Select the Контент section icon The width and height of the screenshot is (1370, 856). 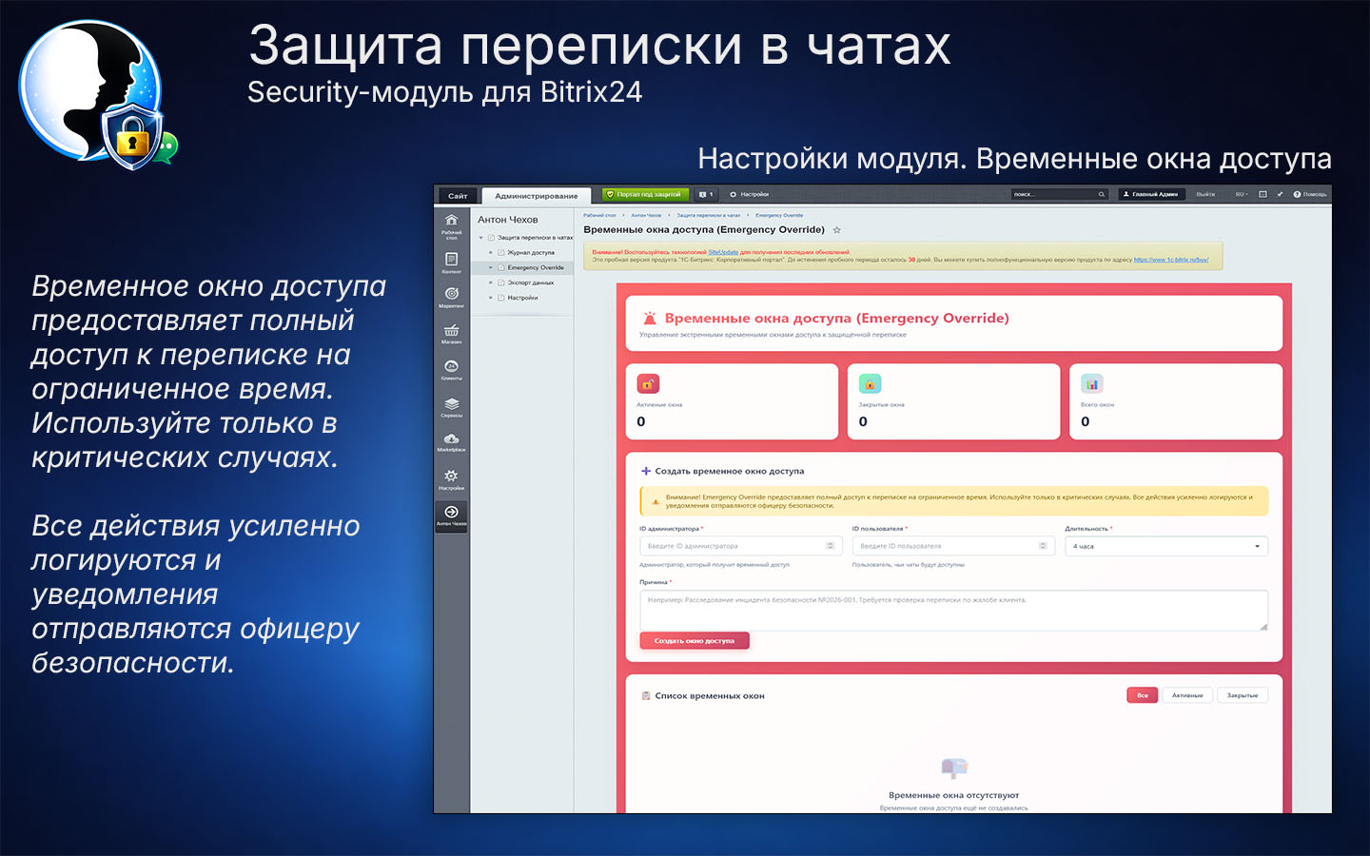(x=451, y=257)
